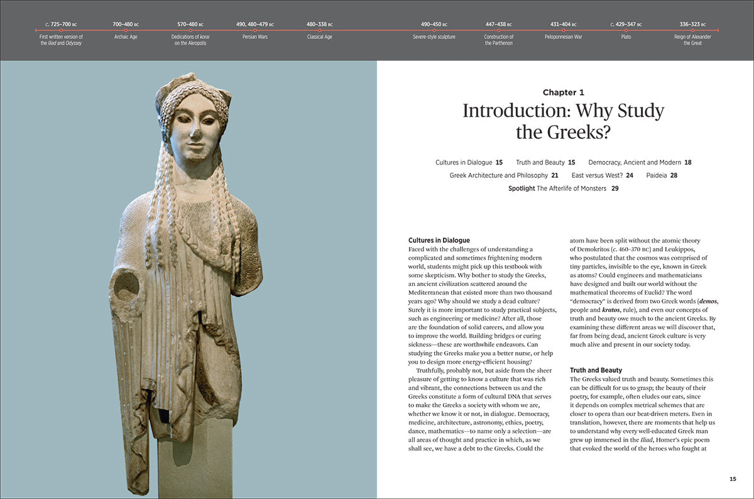Open the 'East versus West?' contents entry
This screenshot has height=499, width=754.
click(602, 175)
